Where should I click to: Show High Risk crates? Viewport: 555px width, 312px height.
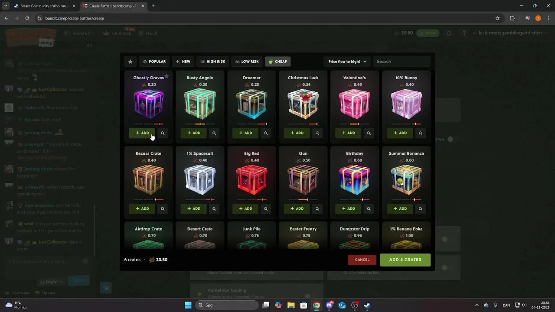[x=212, y=62]
